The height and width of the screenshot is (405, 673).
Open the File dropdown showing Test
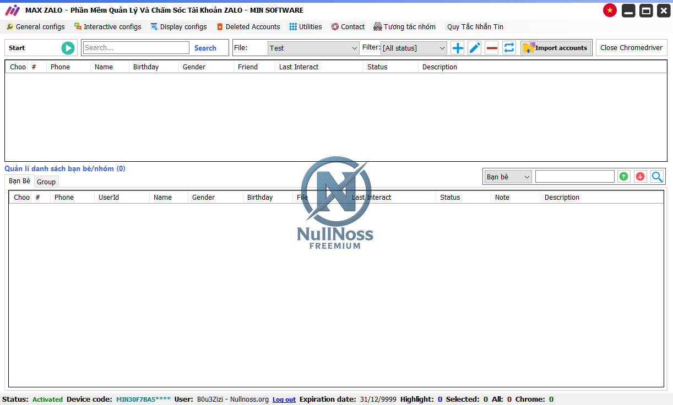click(x=313, y=48)
